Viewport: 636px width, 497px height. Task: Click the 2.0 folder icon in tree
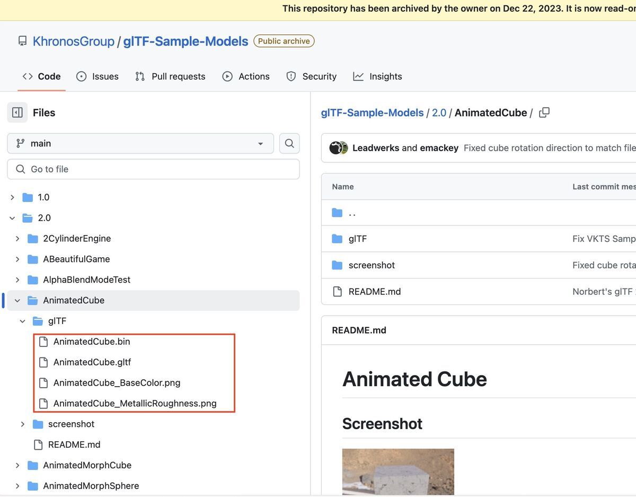[28, 218]
